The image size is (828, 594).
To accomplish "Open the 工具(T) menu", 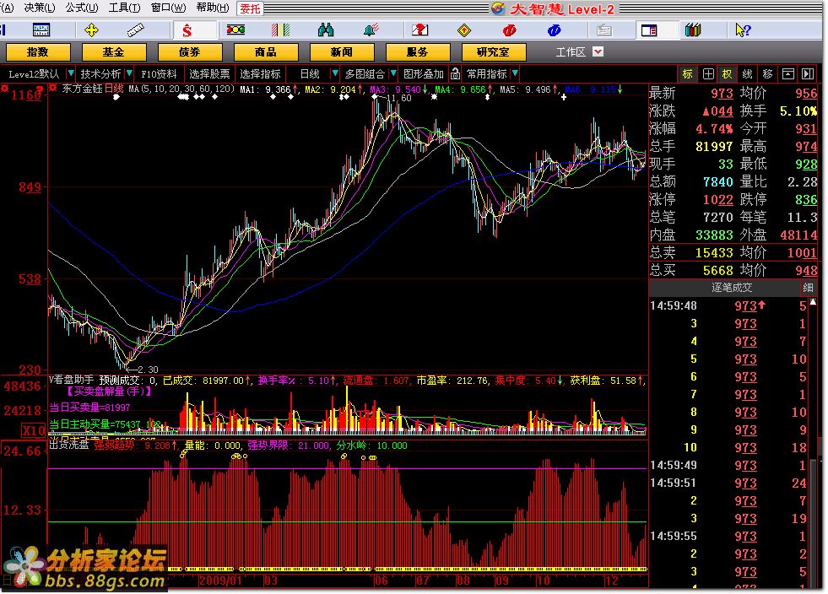I will tap(125, 8).
